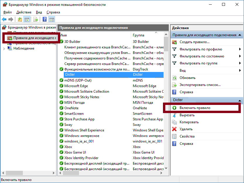Click the blue Help question-mark toolbar icon
Screen dimensions: 244x183
pyautogui.click(x=44, y=20)
